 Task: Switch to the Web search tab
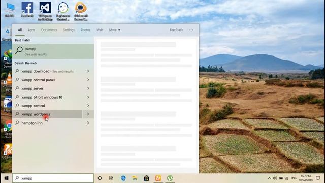click(100, 30)
